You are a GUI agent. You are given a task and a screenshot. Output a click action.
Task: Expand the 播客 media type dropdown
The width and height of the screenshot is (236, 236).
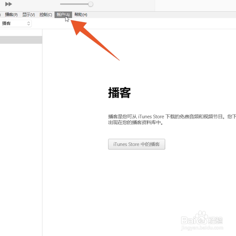click(15, 24)
